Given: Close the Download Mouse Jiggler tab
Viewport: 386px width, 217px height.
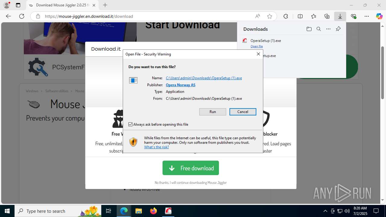Looking at the screenshot, I should pyautogui.click(x=94, y=5).
